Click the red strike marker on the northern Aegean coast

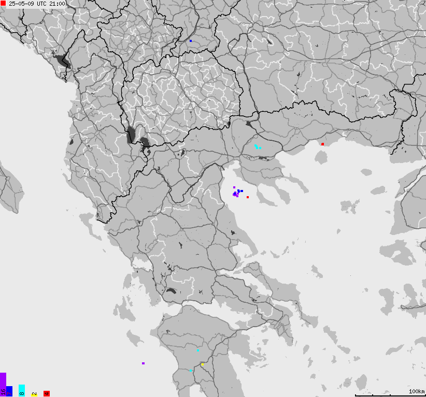click(322, 144)
